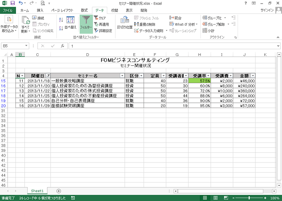Select the green 57.5% cell
282x201 pixels.
[200, 81]
